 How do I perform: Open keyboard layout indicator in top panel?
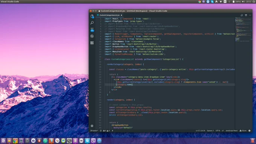coord(225,2)
